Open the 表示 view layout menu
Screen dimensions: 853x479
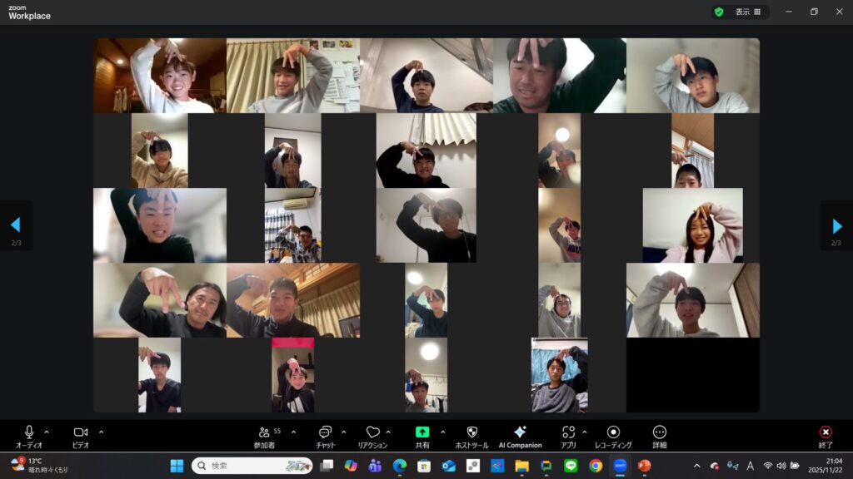(747, 12)
